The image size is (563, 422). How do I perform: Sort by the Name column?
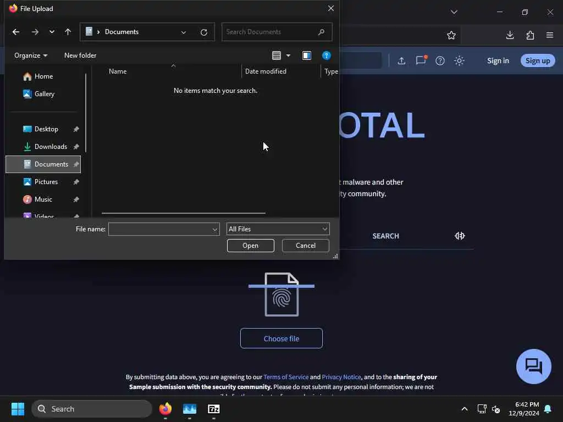click(118, 71)
